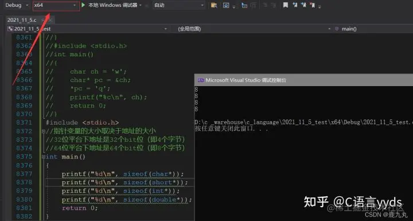The width and height of the screenshot is (413, 221).
Task: Open the Debug configuration dropdown
Action: click(17, 5)
